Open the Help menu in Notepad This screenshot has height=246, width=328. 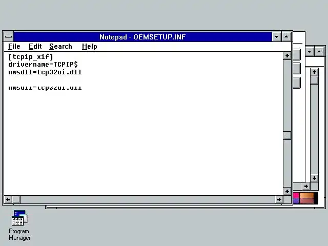[90, 47]
